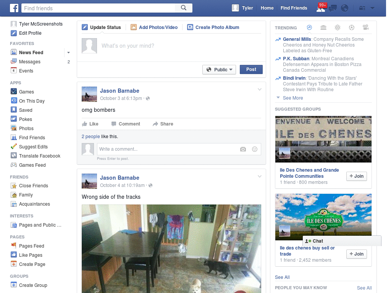Like the omg bombers post
Screen dimensions: 391x293
pyautogui.click(x=91, y=124)
